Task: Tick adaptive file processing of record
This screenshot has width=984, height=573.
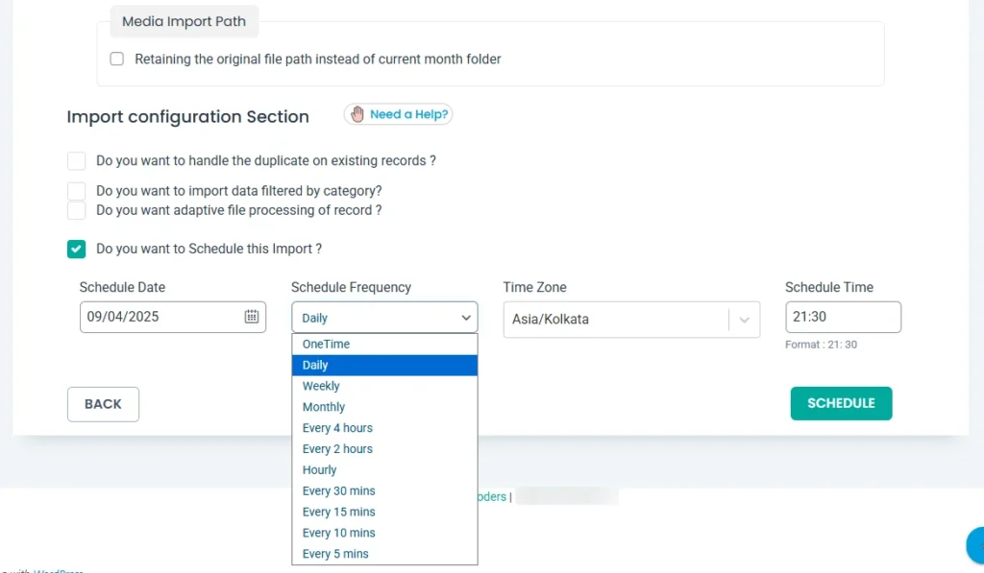Action: (77, 210)
